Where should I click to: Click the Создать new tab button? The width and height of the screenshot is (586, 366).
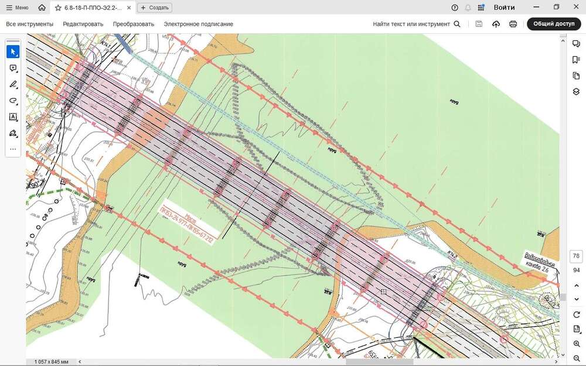click(155, 8)
